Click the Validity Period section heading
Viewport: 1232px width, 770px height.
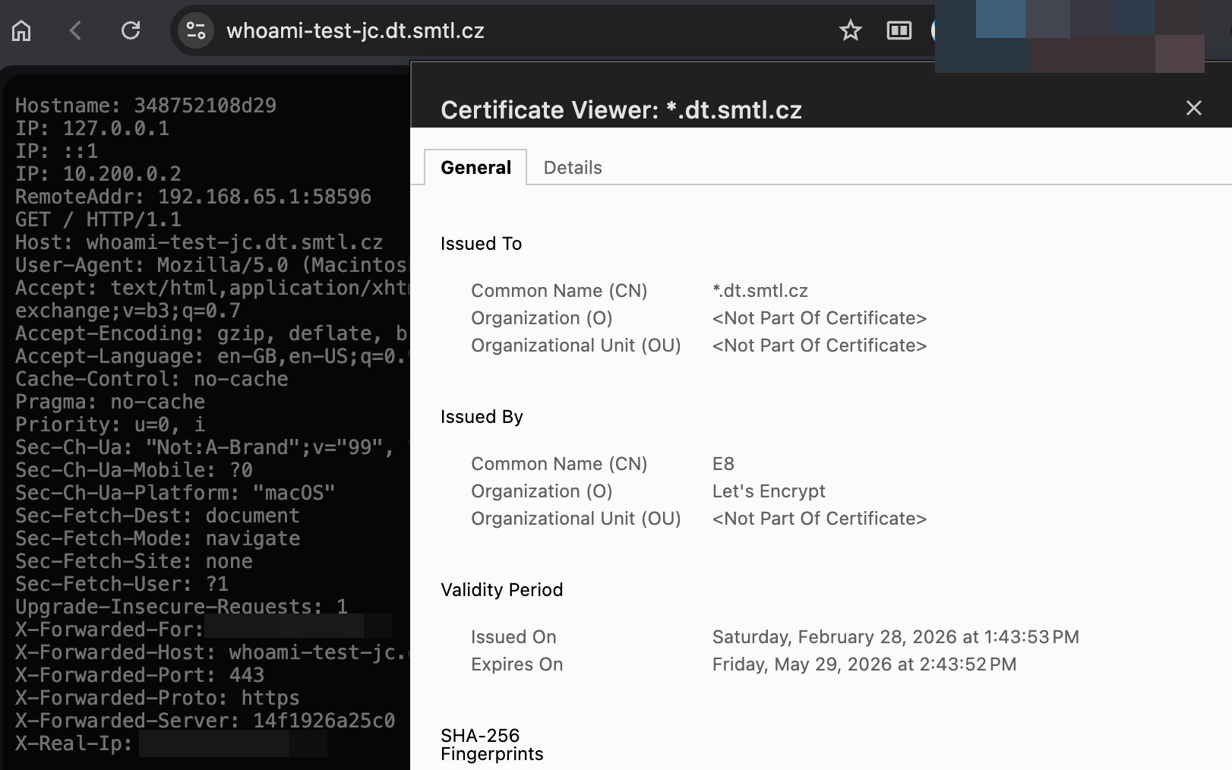click(501, 590)
